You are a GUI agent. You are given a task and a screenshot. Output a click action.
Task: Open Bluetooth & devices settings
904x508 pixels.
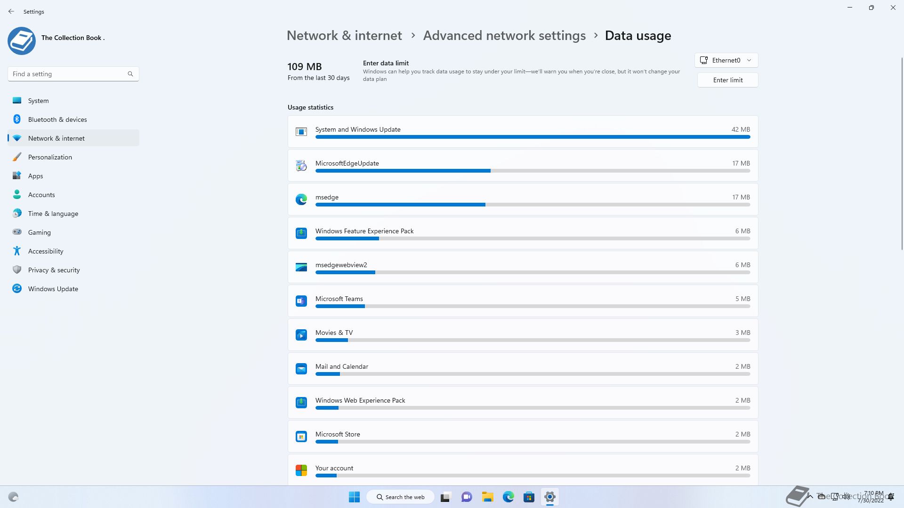(x=73, y=119)
